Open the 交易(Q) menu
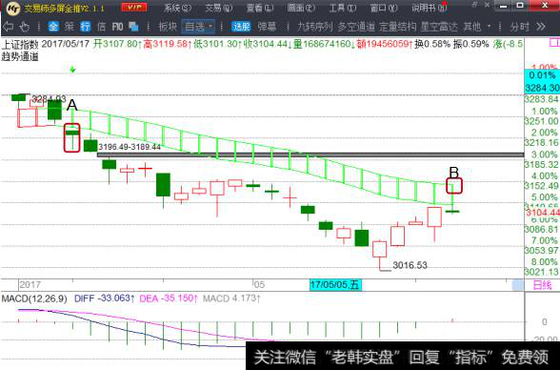 (x=219, y=8)
